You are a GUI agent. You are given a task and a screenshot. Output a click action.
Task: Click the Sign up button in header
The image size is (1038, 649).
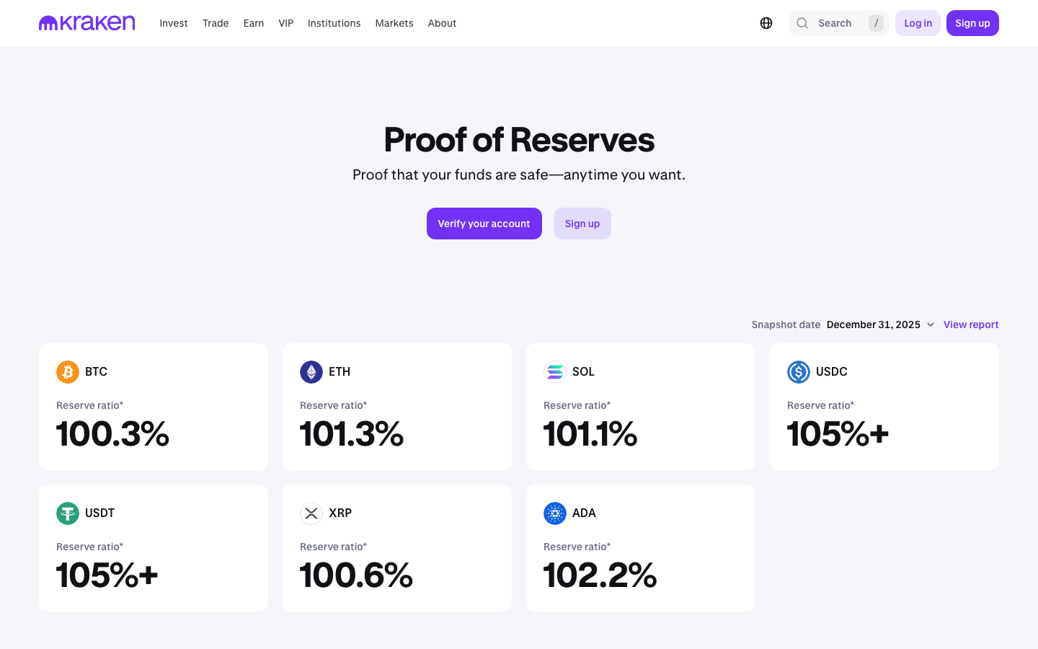pos(972,22)
